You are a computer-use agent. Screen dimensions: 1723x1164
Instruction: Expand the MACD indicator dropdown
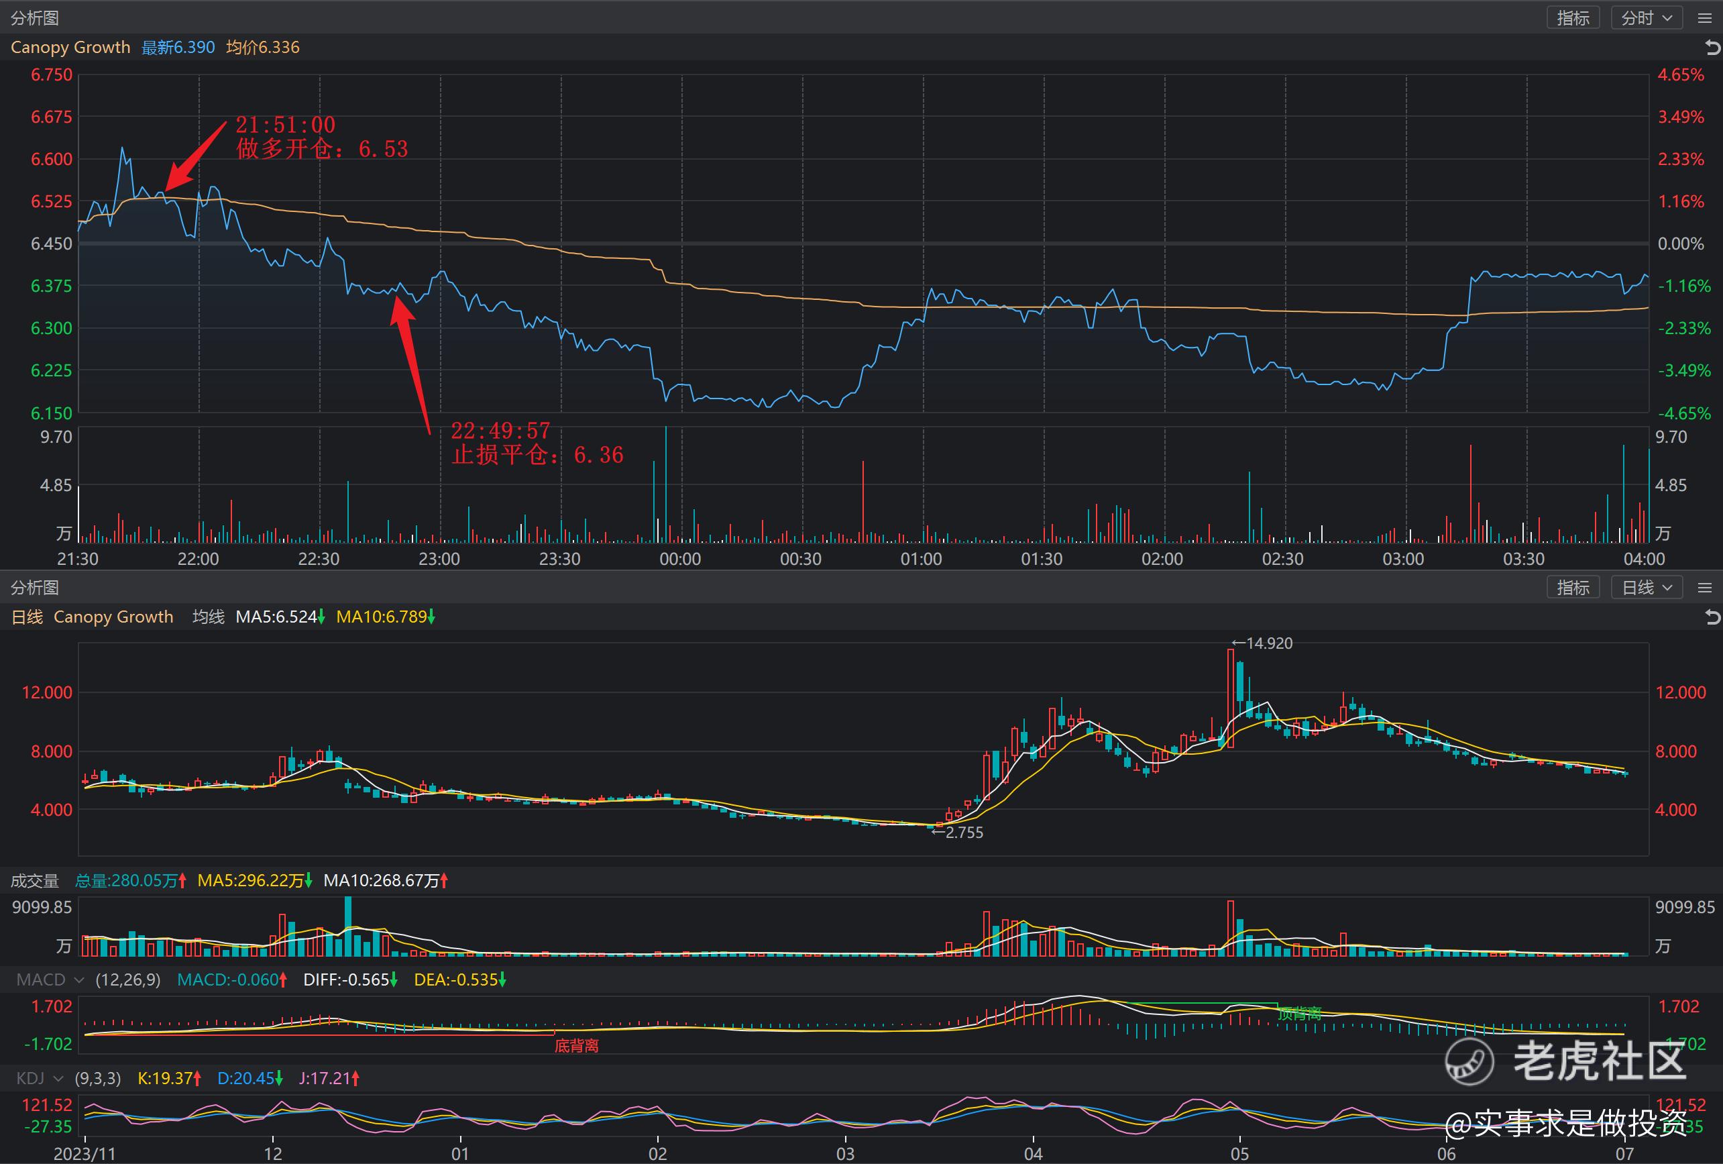pyautogui.click(x=50, y=980)
